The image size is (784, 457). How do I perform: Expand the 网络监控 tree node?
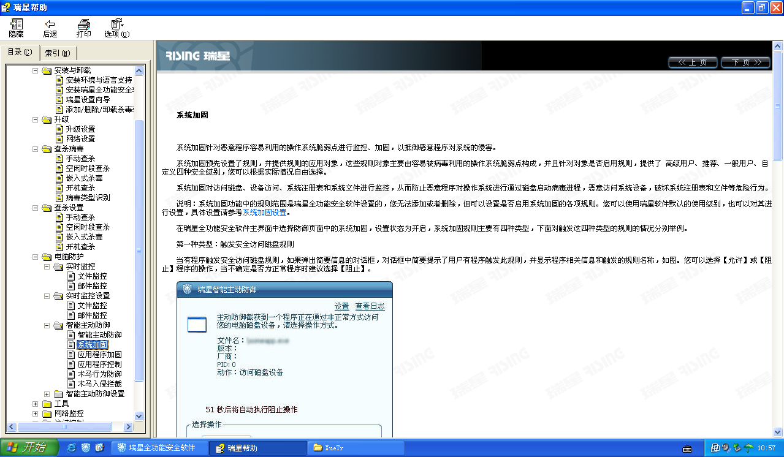tap(36, 414)
